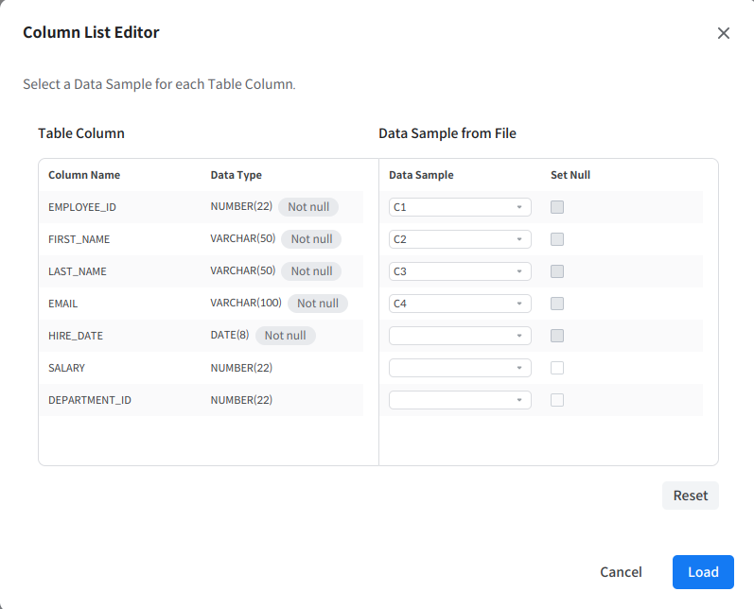This screenshot has width=754, height=609.
Task: Open the EMAIL row Data Sample dropdown
Action: click(460, 304)
